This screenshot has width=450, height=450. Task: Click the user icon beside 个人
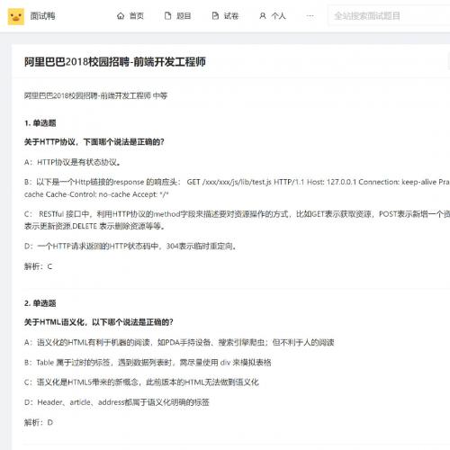point(263,16)
